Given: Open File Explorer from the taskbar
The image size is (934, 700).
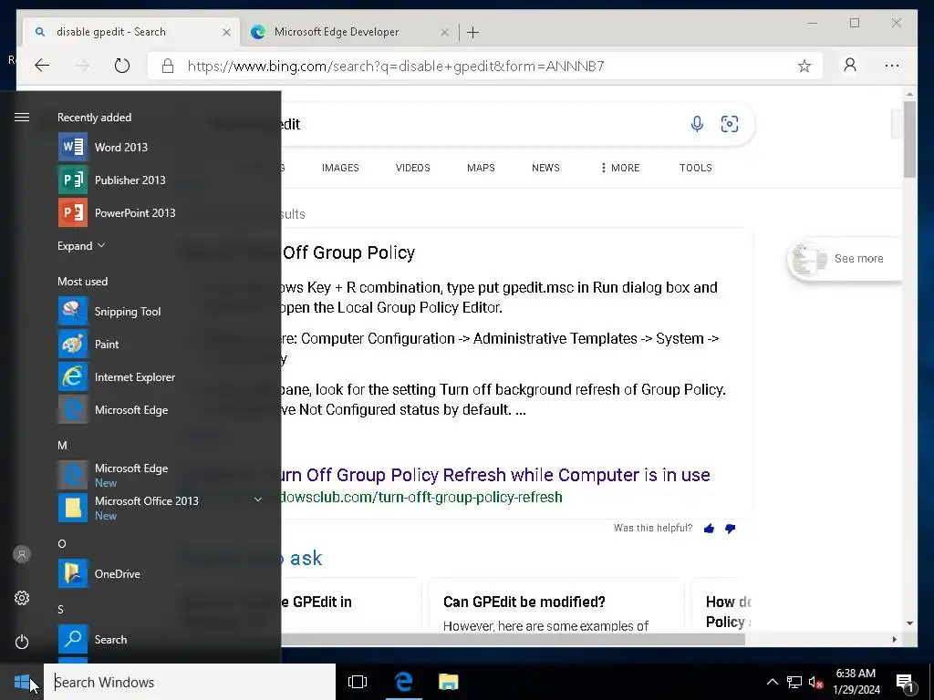Looking at the screenshot, I should (x=449, y=682).
